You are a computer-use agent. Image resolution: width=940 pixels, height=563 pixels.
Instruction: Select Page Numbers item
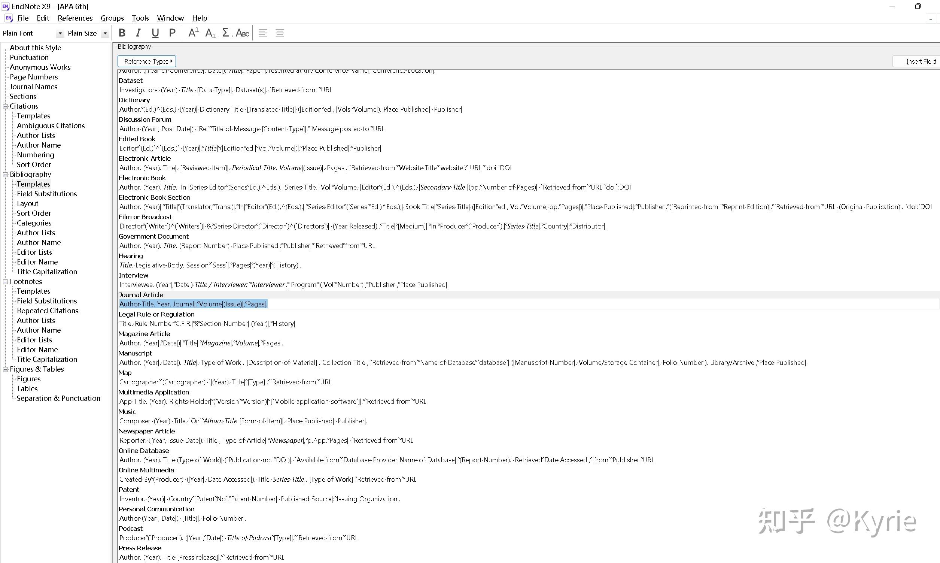pyautogui.click(x=34, y=77)
